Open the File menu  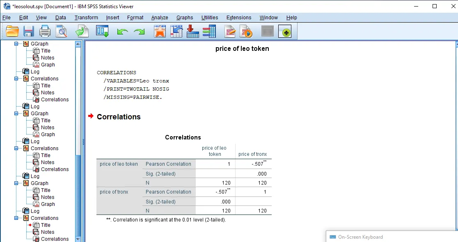(7, 18)
